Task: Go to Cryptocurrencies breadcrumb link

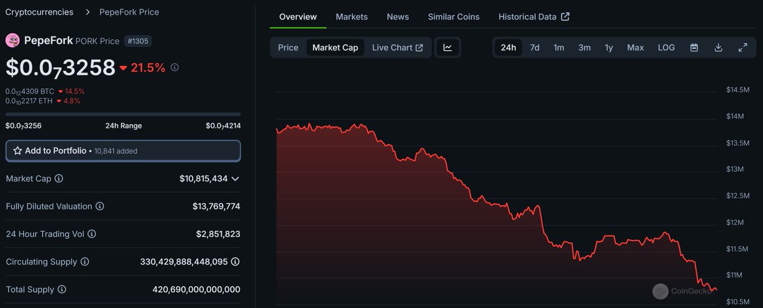Action: coord(39,12)
